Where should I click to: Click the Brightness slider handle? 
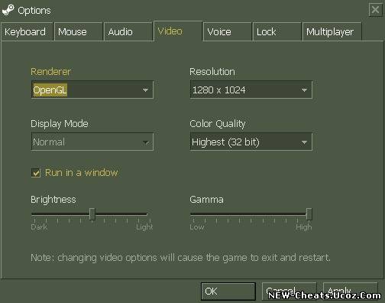92,213
